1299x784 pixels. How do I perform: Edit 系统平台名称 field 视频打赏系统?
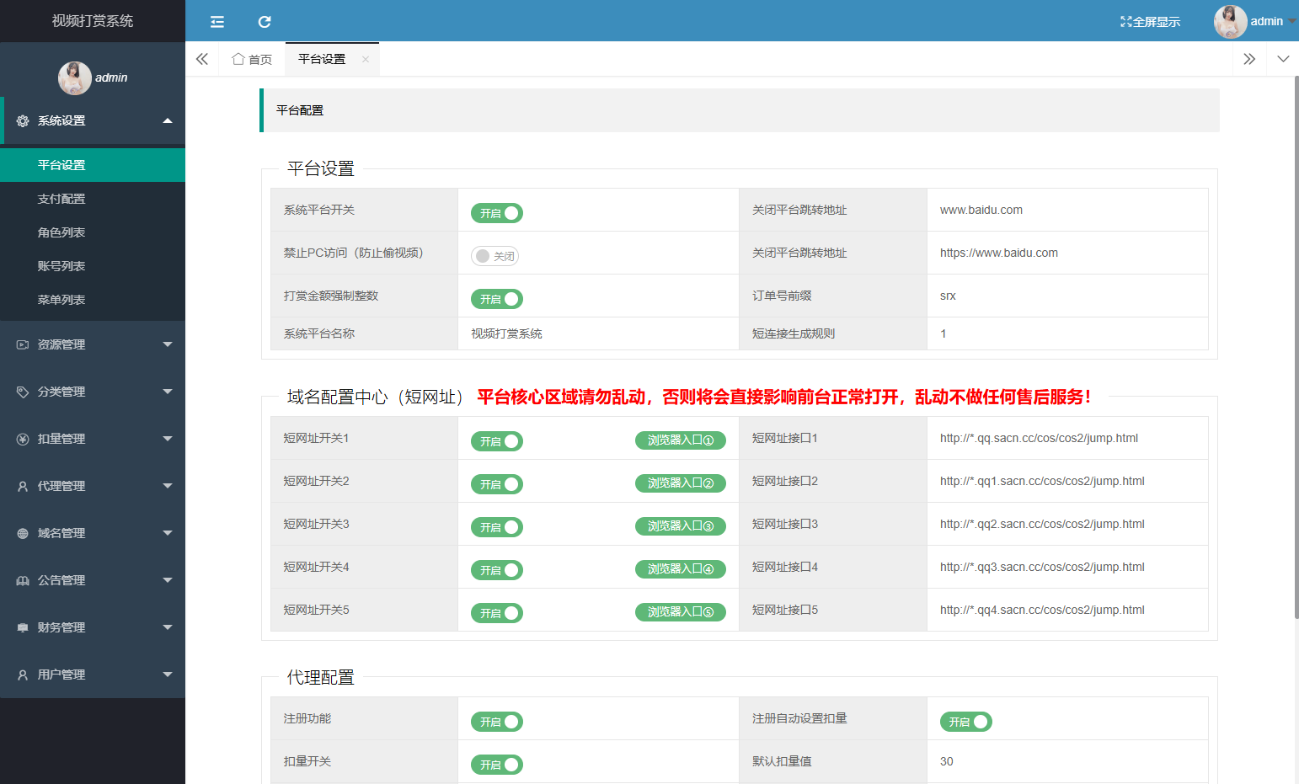[598, 333]
